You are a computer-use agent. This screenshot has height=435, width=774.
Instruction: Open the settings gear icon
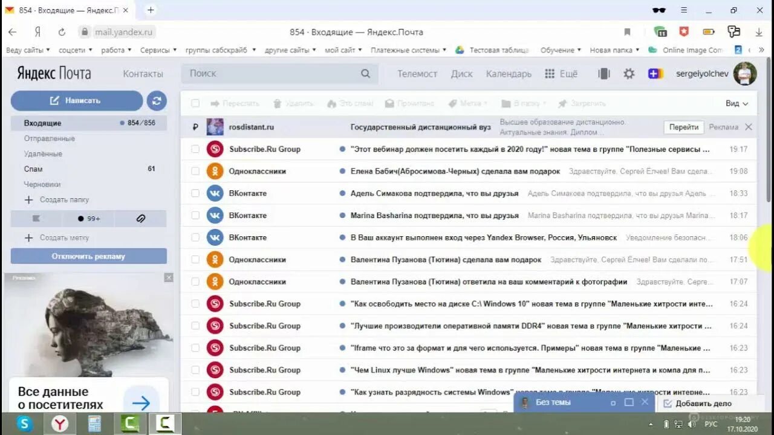(629, 74)
